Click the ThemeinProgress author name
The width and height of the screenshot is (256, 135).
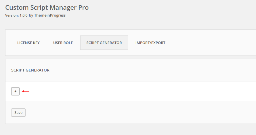pyautogui.click(x=50, y=15)
